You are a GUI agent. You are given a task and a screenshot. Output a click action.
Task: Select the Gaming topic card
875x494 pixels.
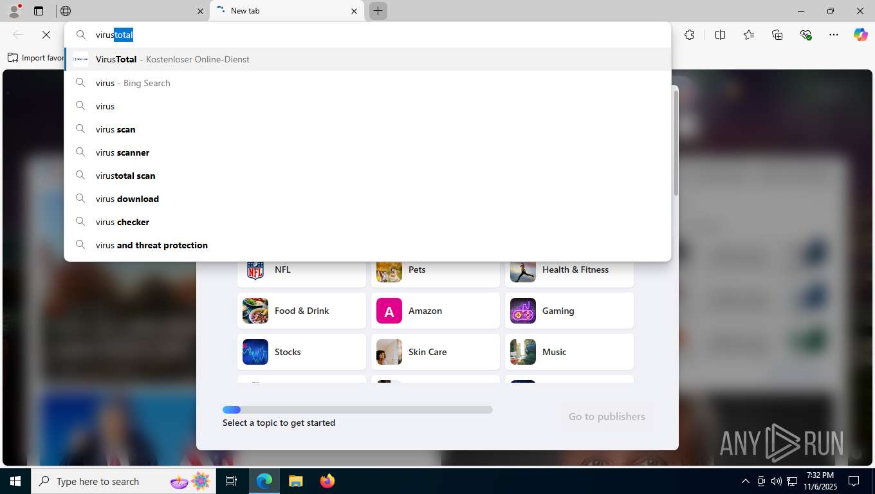(x=569, y=311)
